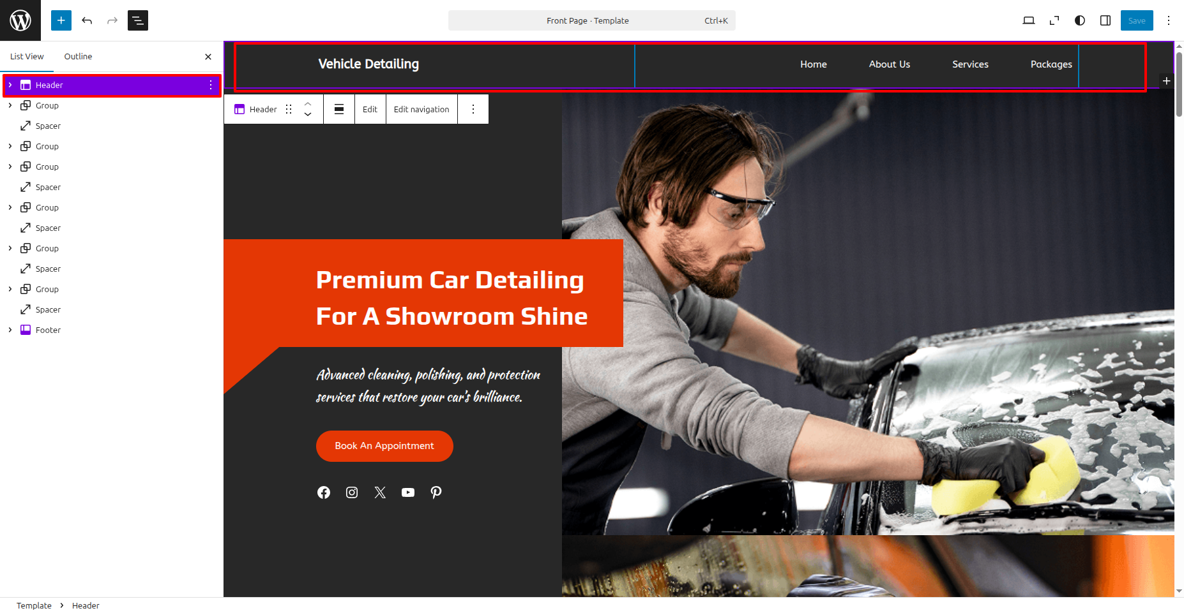Expand the Header item in List View
This screenshot has width=1184, height=613.
[x=10, y=85]
